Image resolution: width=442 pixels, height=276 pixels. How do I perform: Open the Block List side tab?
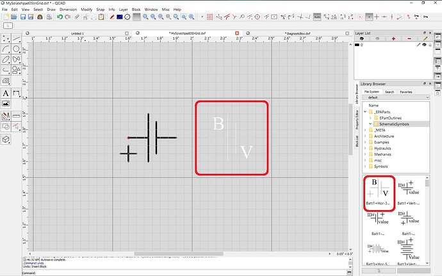coord(357,141)
